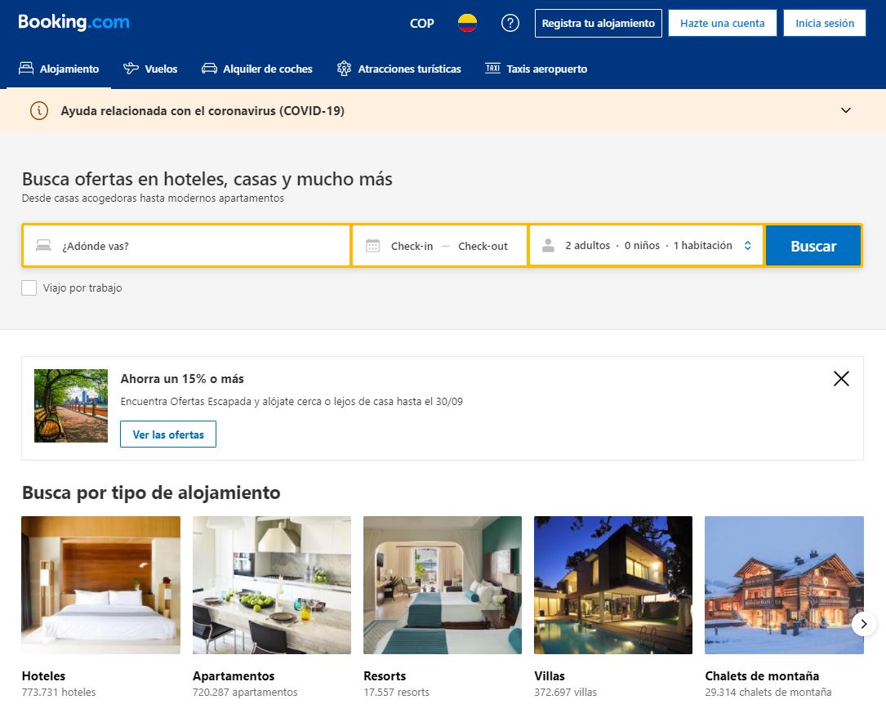Enable the Viajo por trabajo checkbox
Viewport: 886px width, 713px height.
(x=29, y=287)
